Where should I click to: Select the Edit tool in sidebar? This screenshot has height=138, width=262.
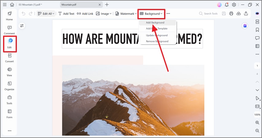click(10, 44)
